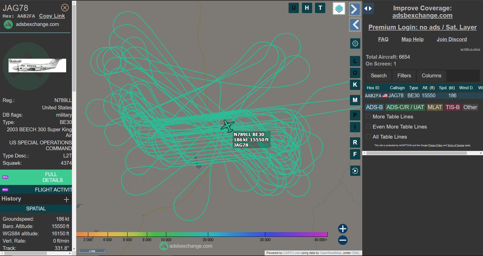The image size is (483, 256).
Task: Click the H map toggle button
Action: point(307,8)
